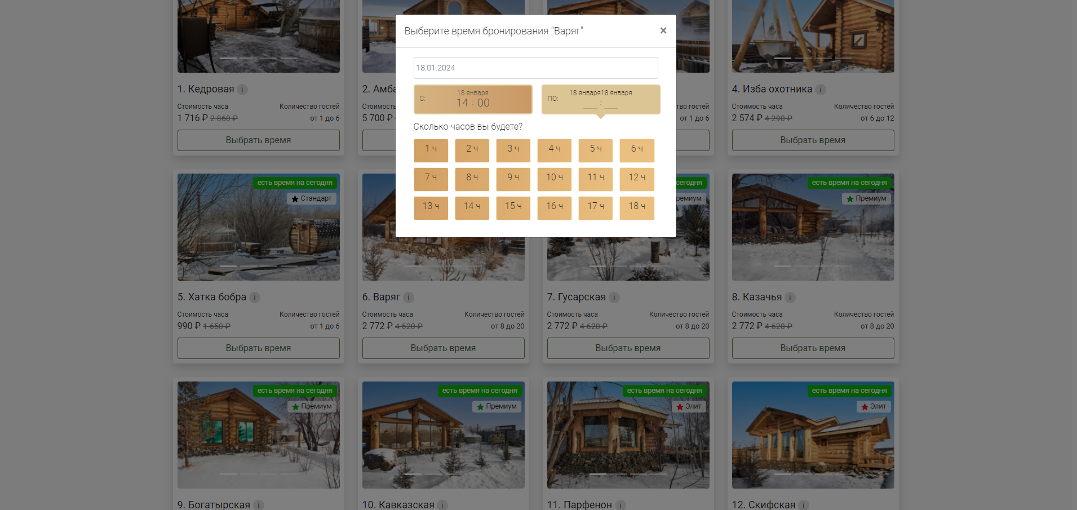Choose 3 ч duration
Viewport: 1077px width, 510px height.
[x=513, y=150]
